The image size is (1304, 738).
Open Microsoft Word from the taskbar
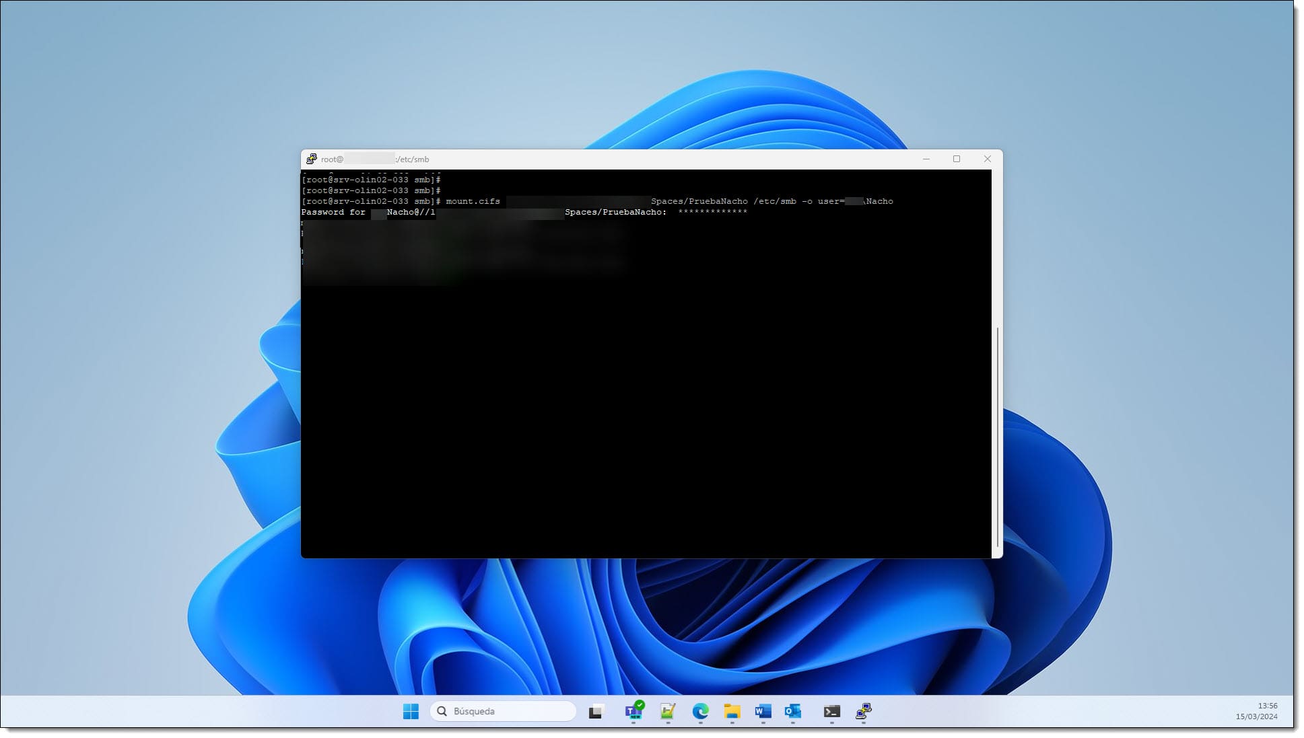(x=763, y=711)
